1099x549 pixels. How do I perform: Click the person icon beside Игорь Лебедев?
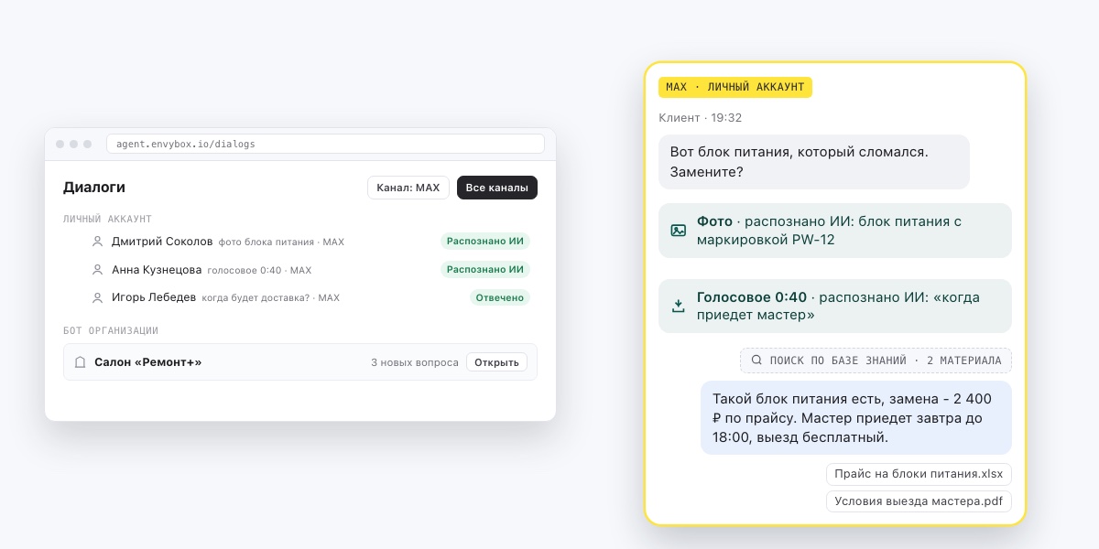98,297
